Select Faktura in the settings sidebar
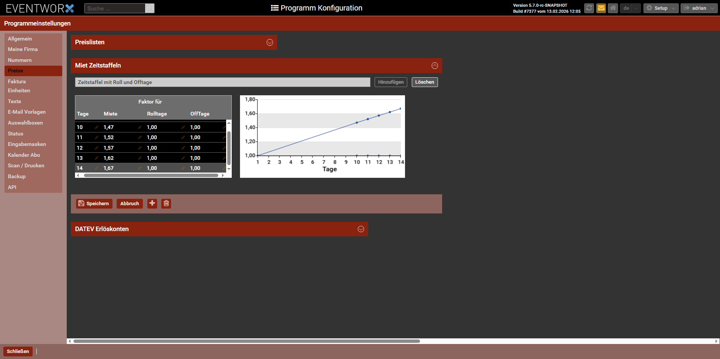Viewport: 720px width, 359px height. tap(17, 81)
